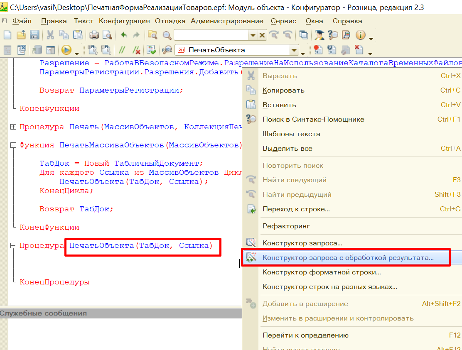Select Конструктор строк на разных языках...
462x350 pixels.
352,287
